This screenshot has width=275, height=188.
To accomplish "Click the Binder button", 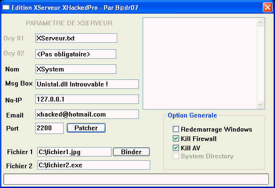I will click(x=131, y=152).
